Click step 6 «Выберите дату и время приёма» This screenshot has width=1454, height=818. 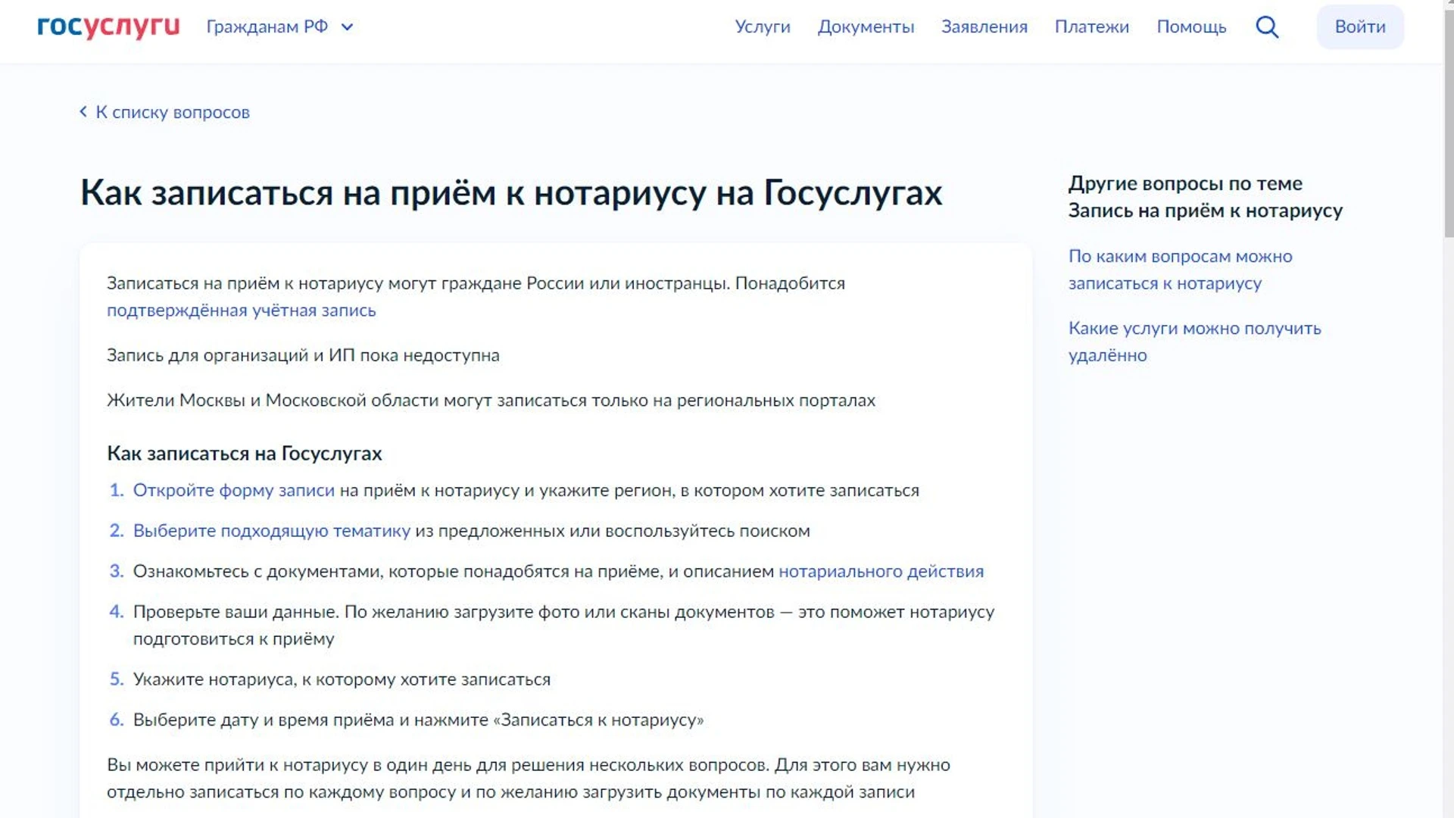(x=418, y=720)
